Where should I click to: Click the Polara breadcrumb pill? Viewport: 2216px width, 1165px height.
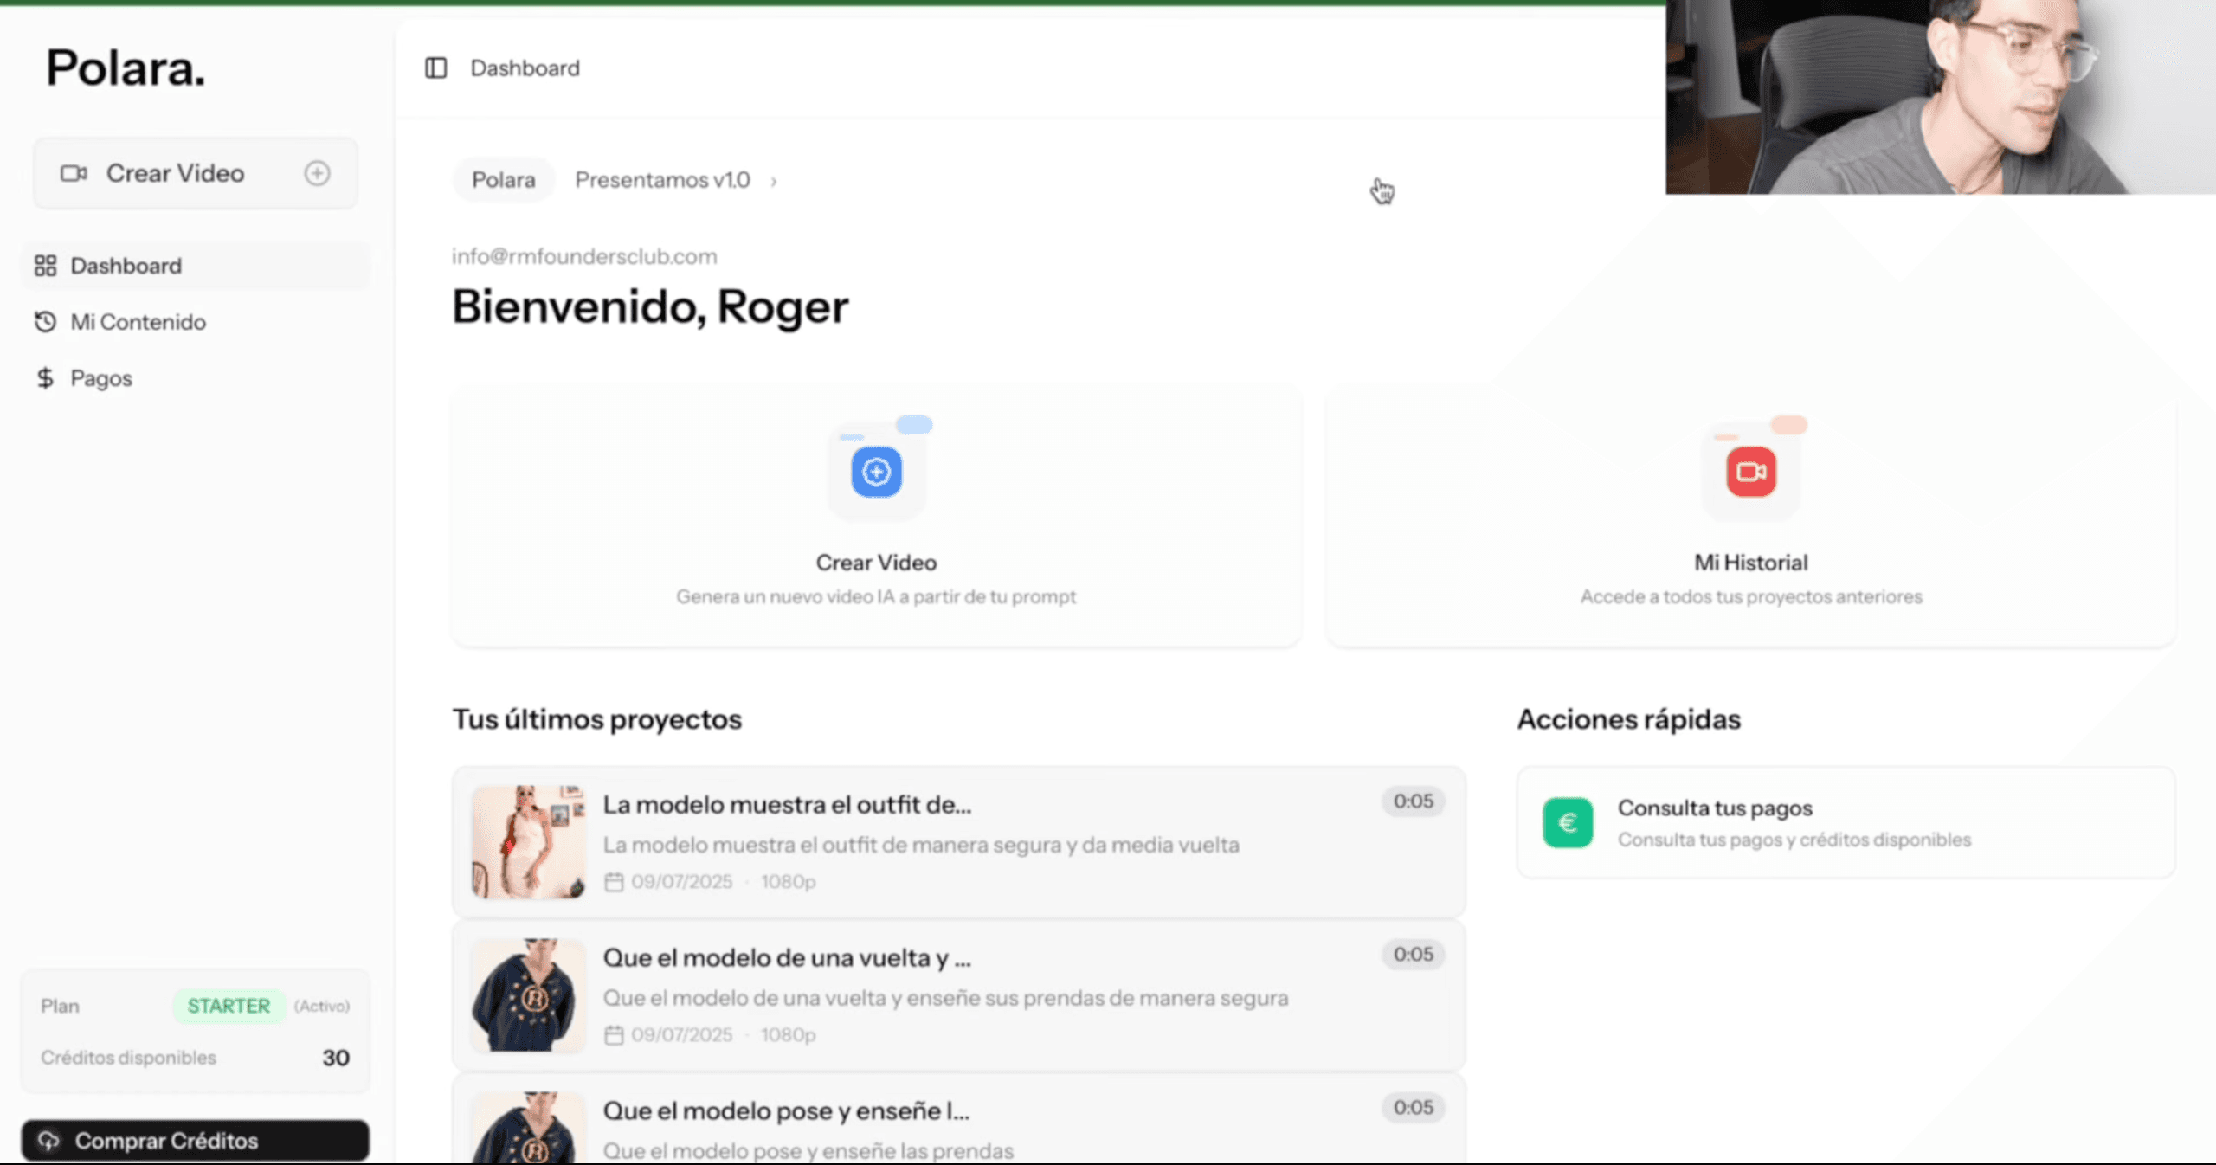503,179
